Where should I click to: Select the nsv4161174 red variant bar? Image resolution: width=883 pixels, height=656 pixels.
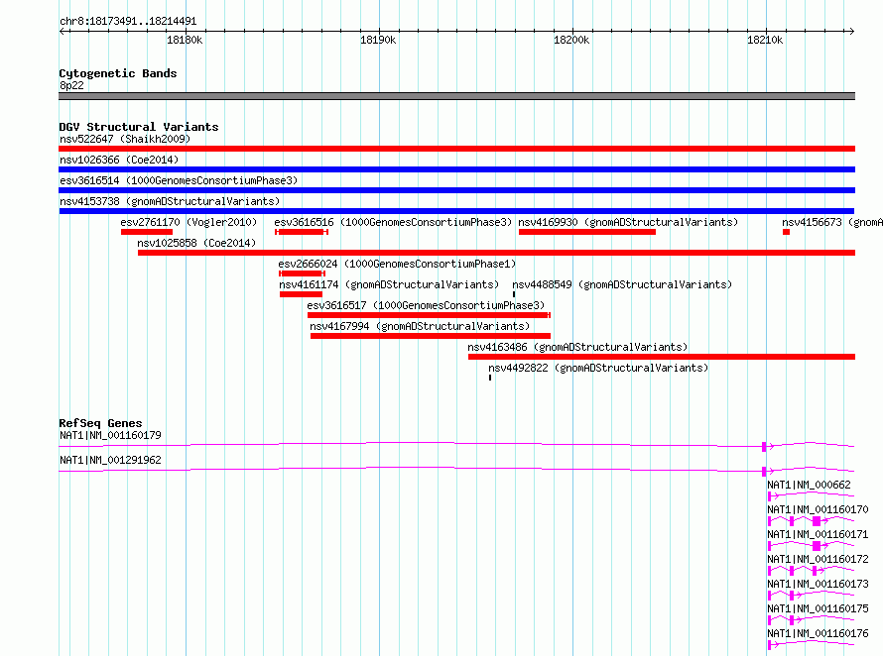click(301, 294)
